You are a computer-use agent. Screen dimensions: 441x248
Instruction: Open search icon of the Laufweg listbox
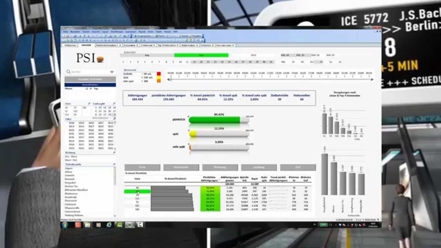pos(114,103)
